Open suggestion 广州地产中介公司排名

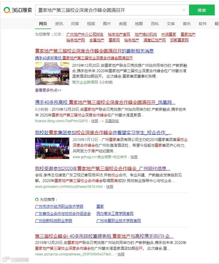click(85, 34)
